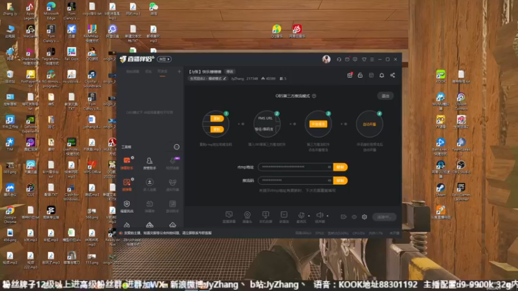
Task: Click the lock icon beside the gift box
Action: [360, 75]
